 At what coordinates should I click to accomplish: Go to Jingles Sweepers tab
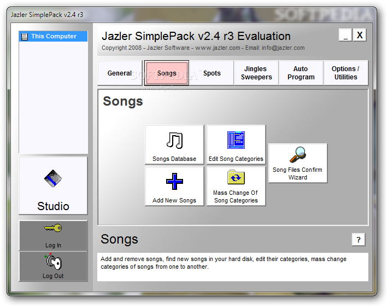coord(256,73)
